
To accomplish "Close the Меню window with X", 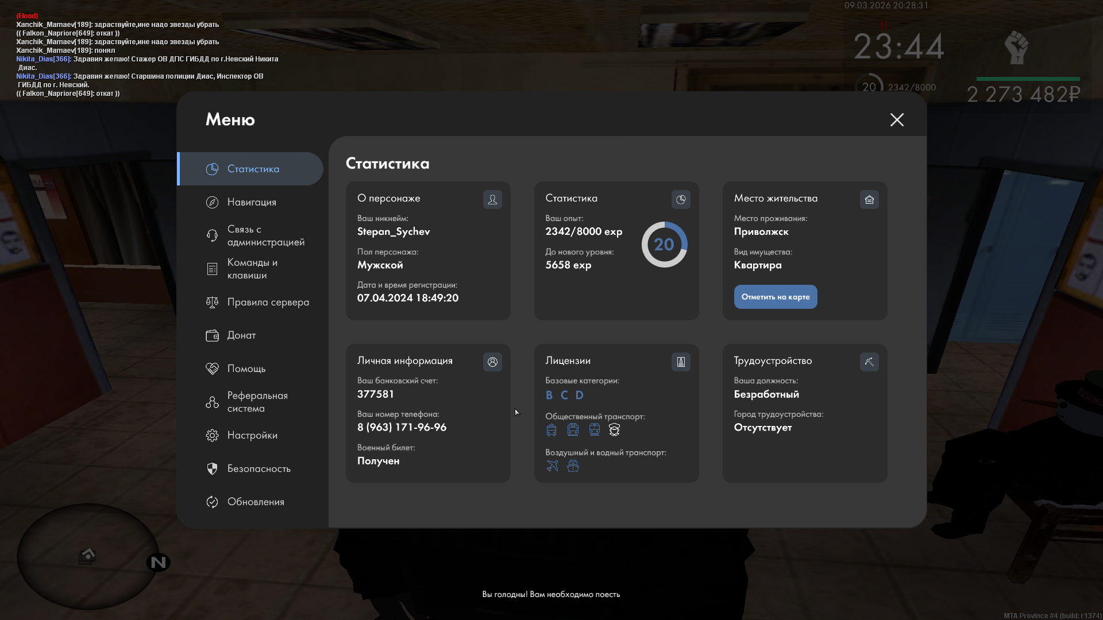I will [x=897, y=119].
